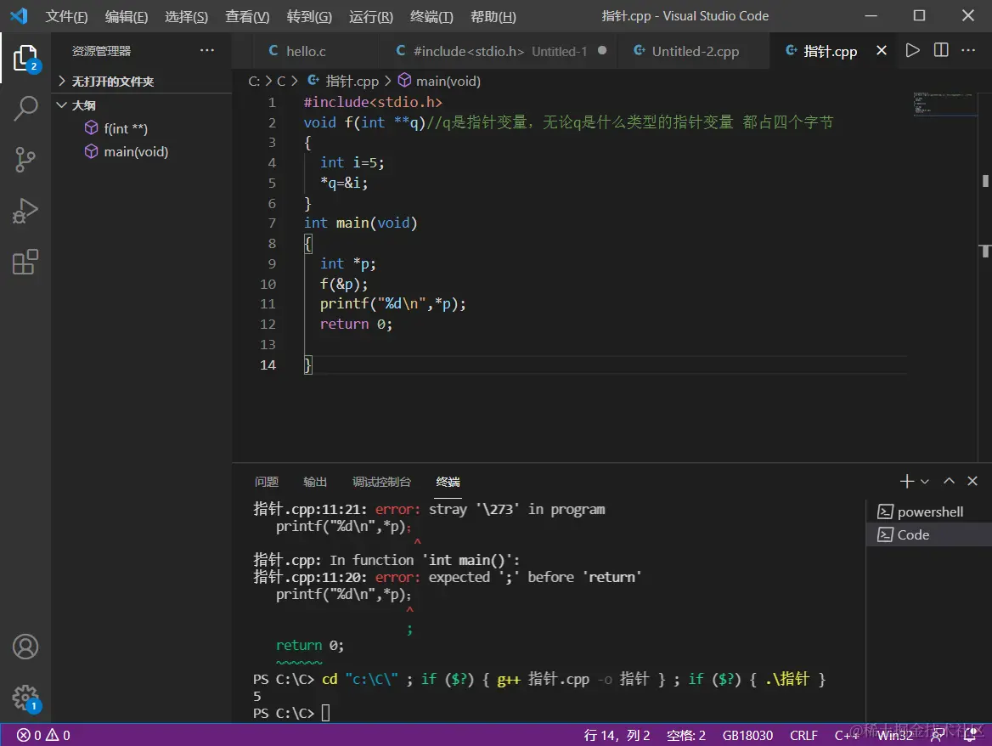Click code line 'return 0;'
The width and height of the screenshot is (992, 746).
pos(356,324)
